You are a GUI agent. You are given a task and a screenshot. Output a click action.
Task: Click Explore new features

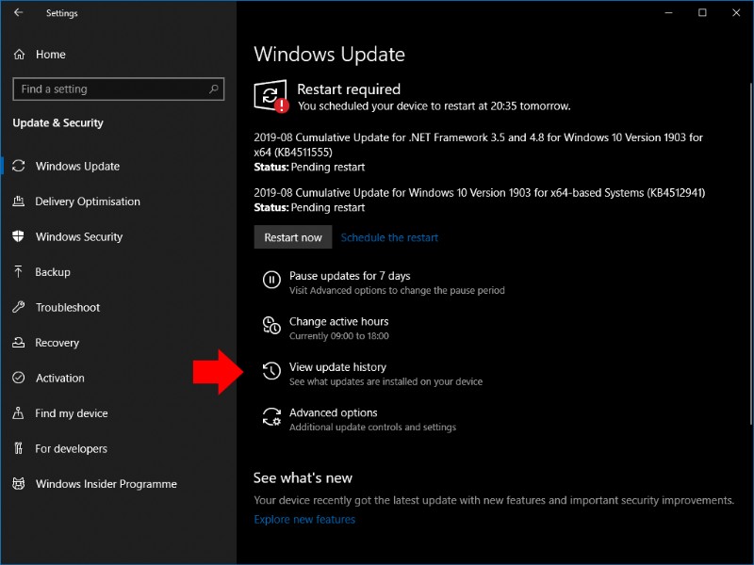303,519
